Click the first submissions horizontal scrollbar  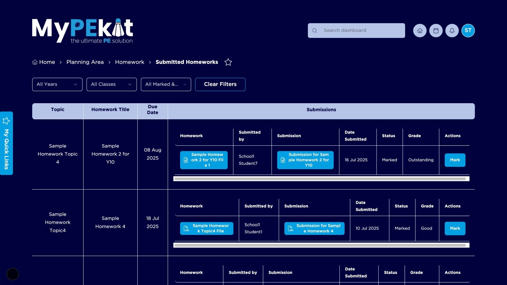(320, 179)
